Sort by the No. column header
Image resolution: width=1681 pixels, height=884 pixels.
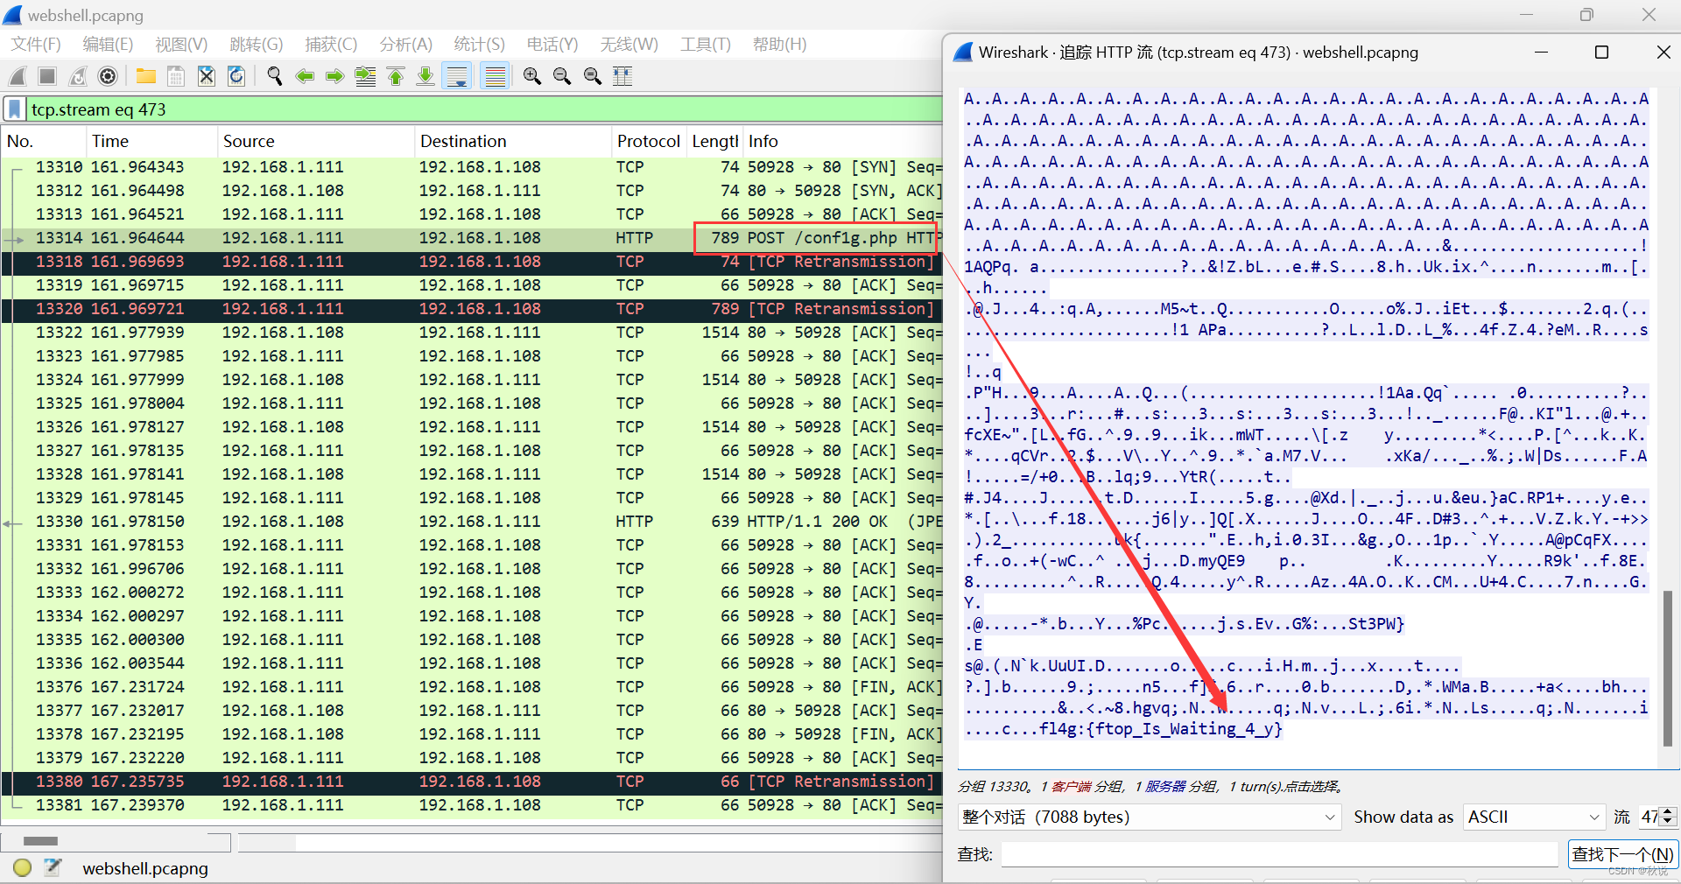[x=44, y=141]
